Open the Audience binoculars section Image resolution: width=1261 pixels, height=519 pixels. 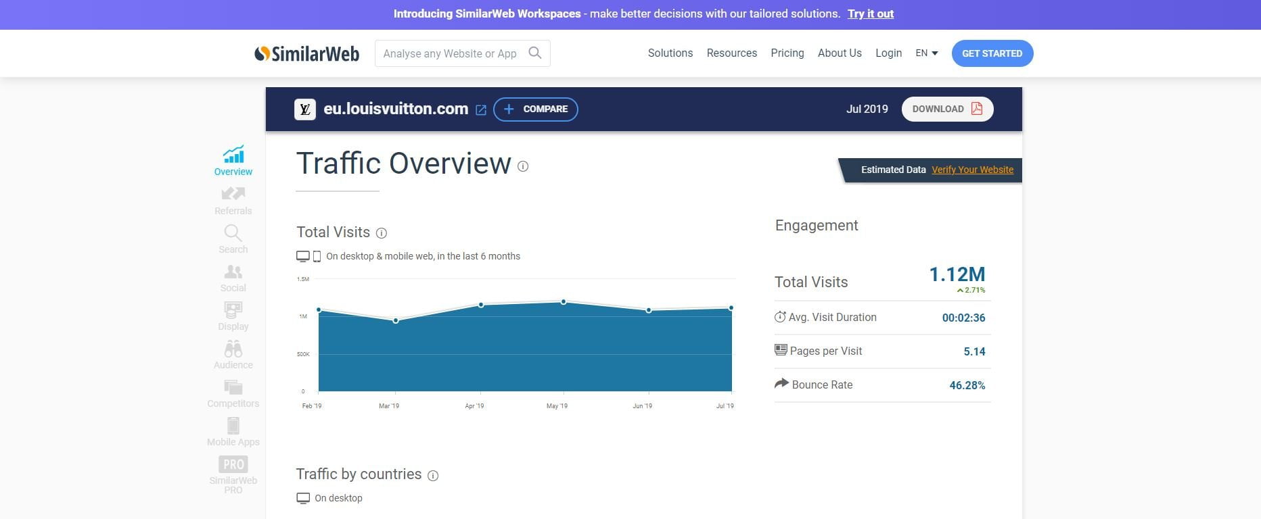click(x=233, y=355)
